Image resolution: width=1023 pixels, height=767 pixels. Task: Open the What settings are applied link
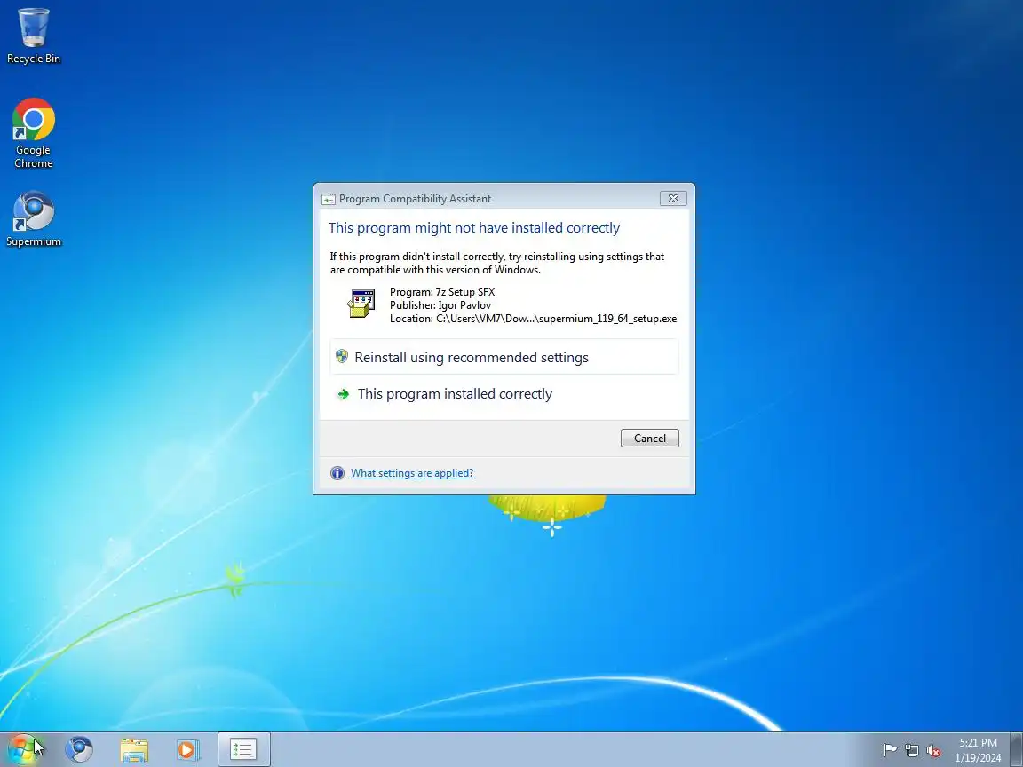412,473
